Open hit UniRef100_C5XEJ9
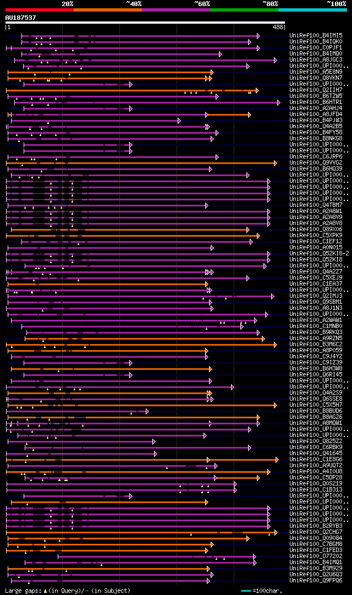Screen dimensions: 352x595 point(316,278)
